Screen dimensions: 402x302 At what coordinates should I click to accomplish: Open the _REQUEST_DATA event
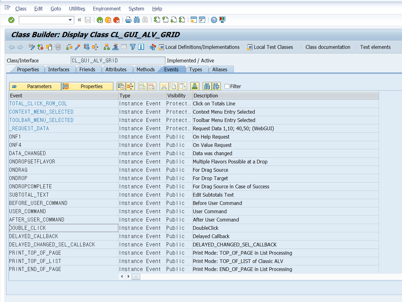pos(29,129)
